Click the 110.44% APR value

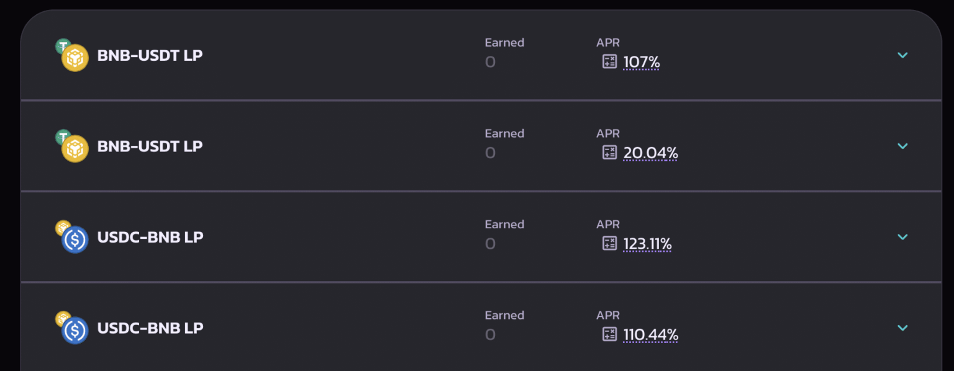[x=650, y=335]
